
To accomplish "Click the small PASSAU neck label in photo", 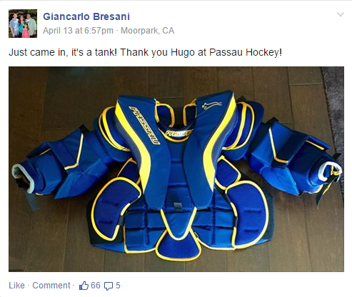I will (179, 134).
